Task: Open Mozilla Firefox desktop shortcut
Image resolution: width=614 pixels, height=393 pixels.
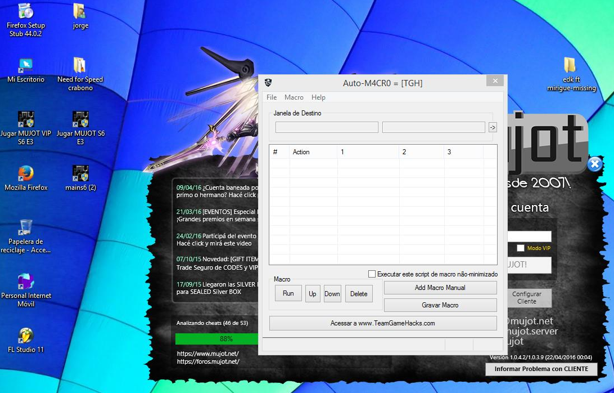Action: click(26, 174)
